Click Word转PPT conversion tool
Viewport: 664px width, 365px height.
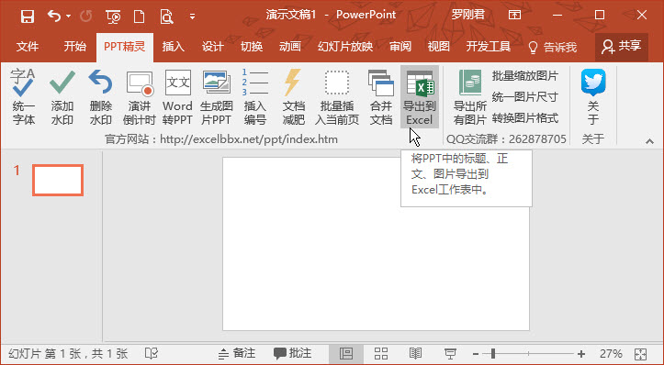(177, 97)
